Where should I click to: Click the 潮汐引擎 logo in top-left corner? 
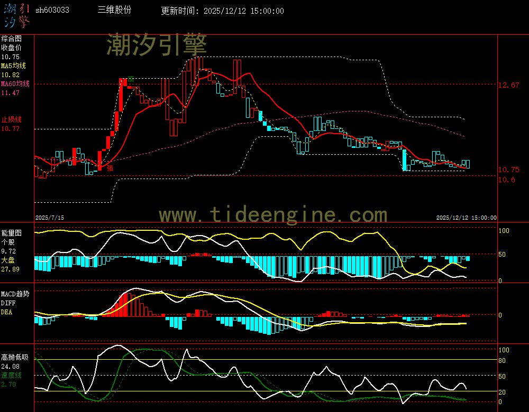click(x=16, y=15)
